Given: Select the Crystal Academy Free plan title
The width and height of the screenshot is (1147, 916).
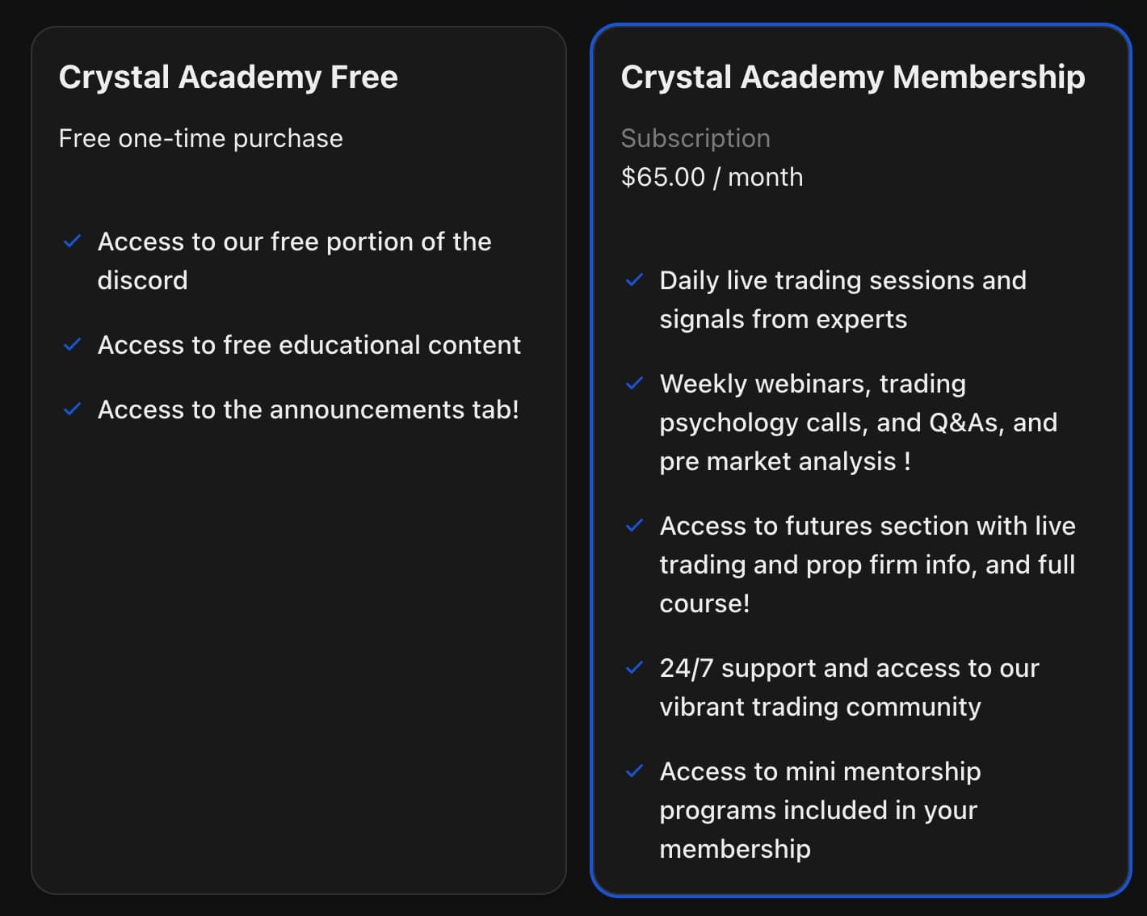Looking at the screenshot, I should [229, 78].
